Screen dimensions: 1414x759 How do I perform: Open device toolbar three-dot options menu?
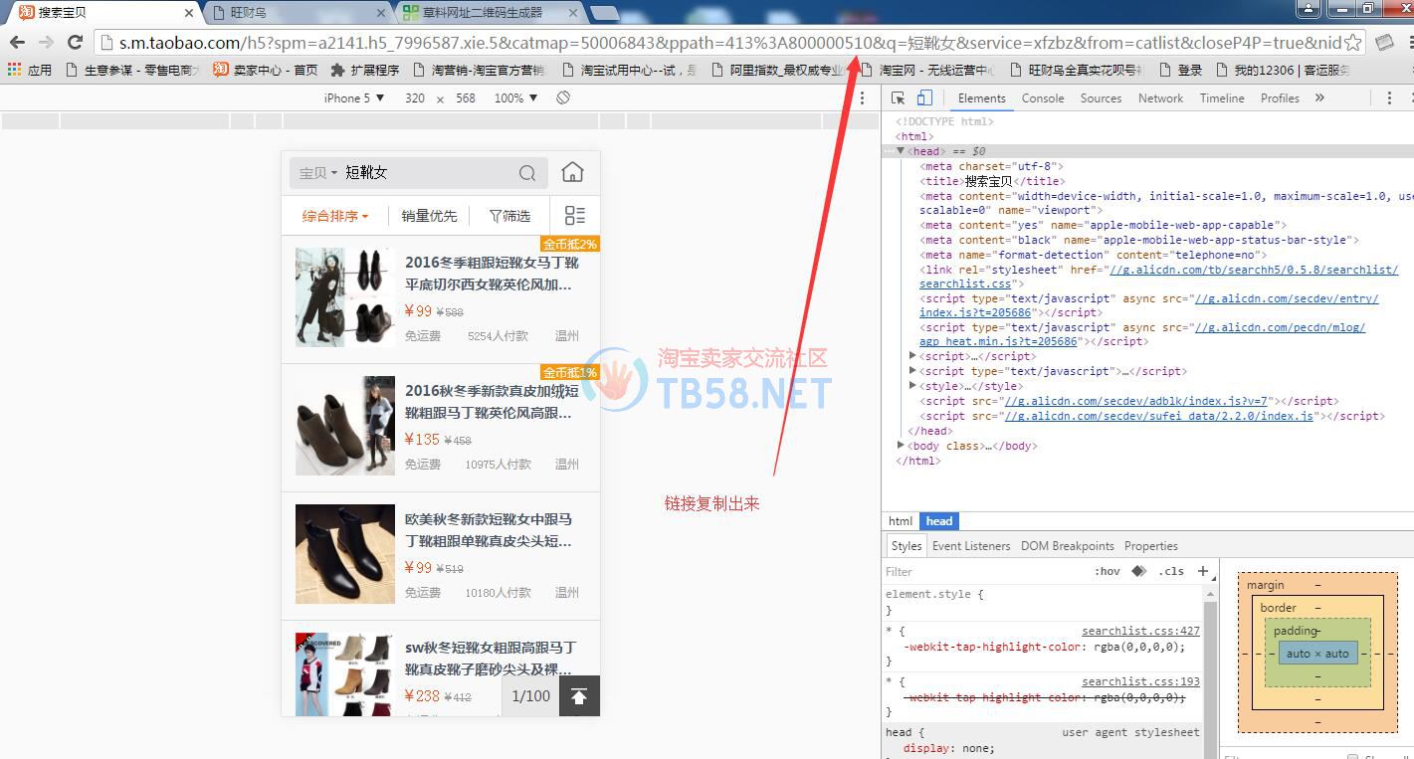[863, 97]
